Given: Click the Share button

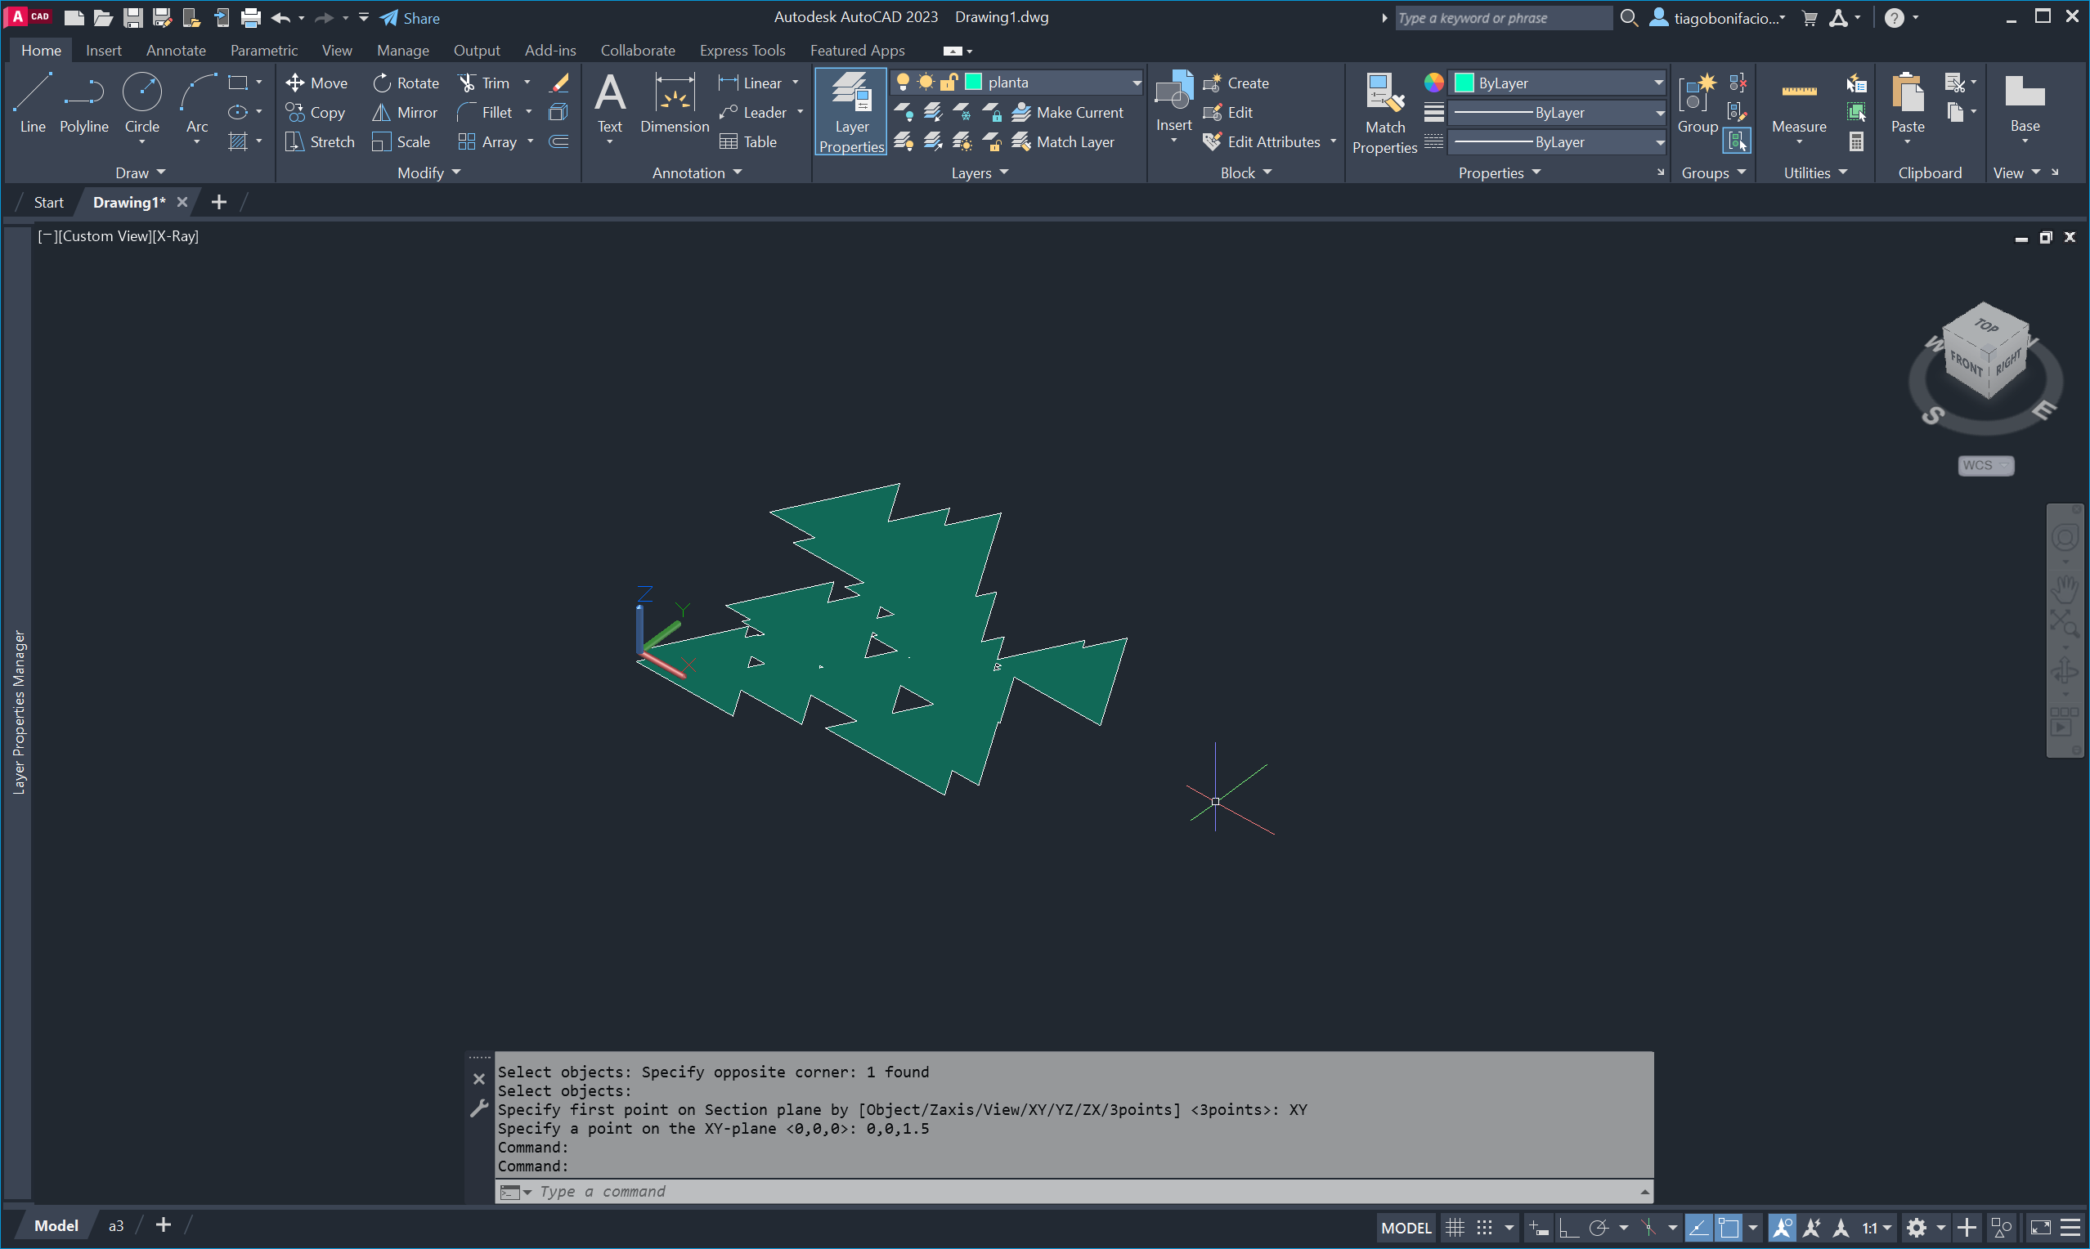Looking at the screenshot, I should pos(410,18).
